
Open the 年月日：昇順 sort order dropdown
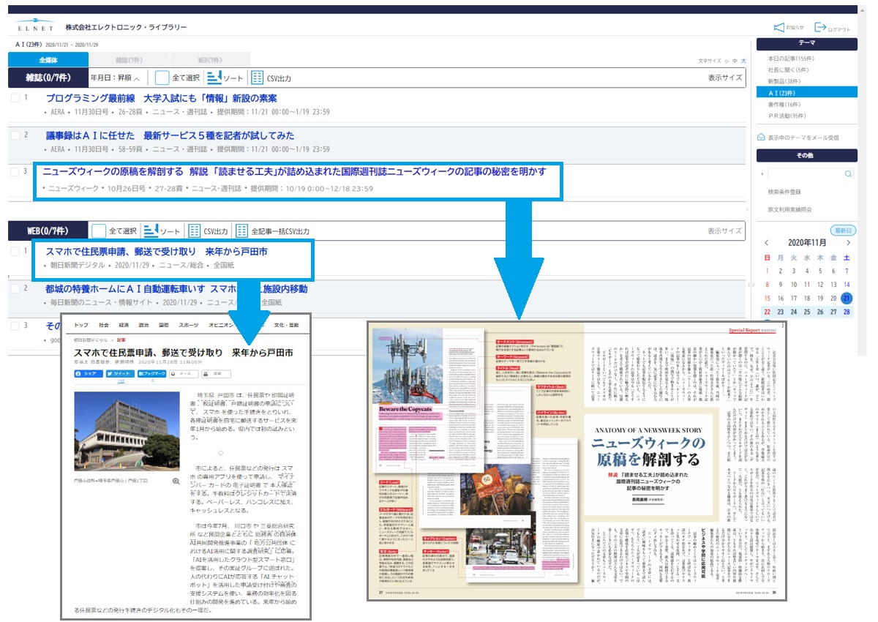116,78
